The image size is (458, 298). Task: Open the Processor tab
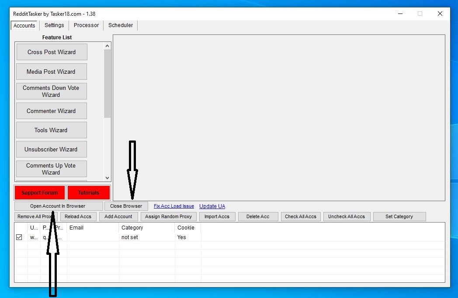click(86, 25)
